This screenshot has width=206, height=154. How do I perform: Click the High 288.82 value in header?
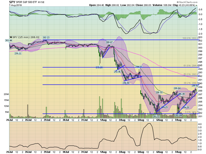click(x=112, y=5)
